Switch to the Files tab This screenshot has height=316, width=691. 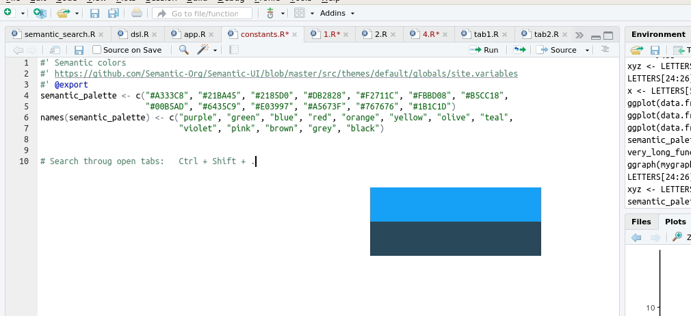click(x=641, y=222)
